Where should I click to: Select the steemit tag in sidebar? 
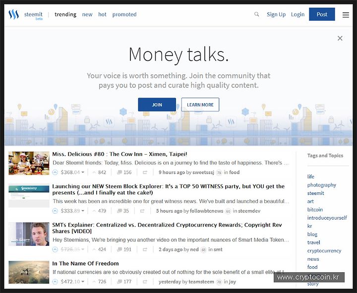315,193
